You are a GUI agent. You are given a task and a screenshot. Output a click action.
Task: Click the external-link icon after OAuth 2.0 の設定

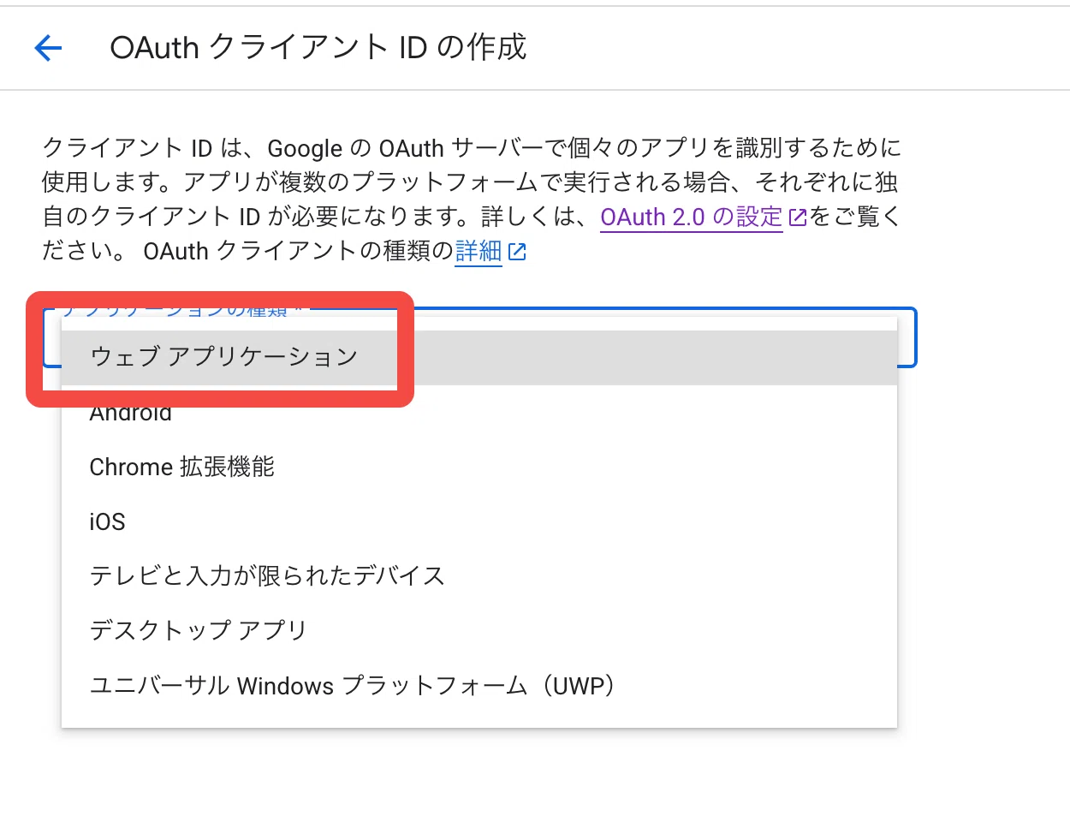click(797, 217)
